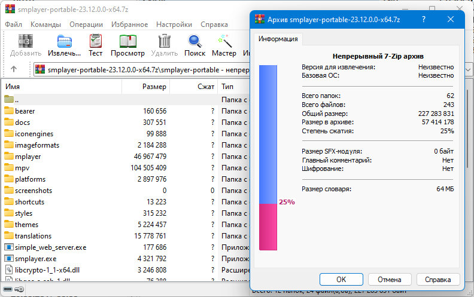Click the Извлечь (Extract) toolbar icon

point(65,41)
